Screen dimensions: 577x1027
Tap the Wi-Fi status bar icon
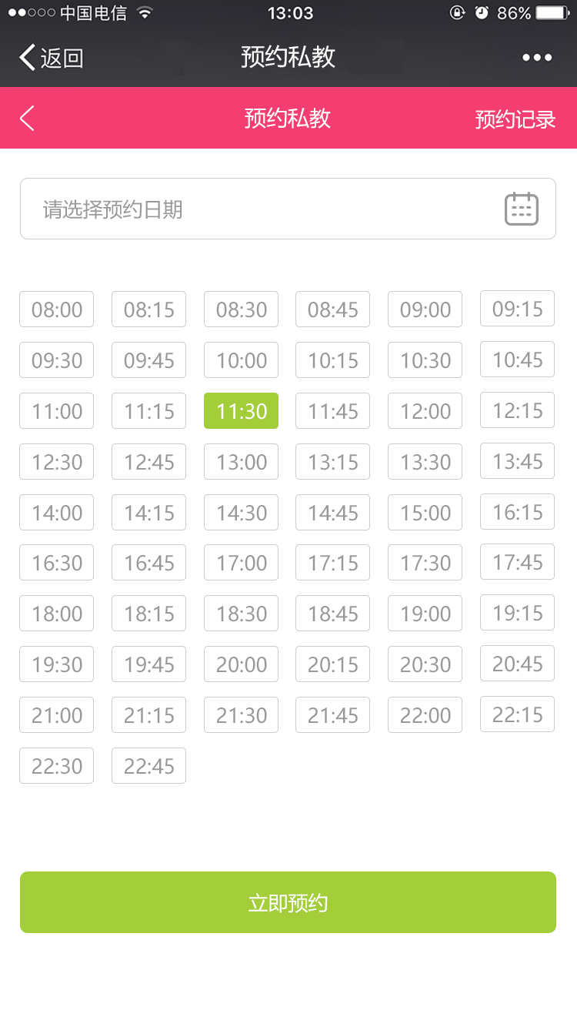click(x=144, y=13)
